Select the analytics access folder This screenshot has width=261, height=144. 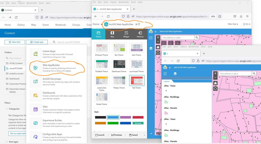[16, 73]
